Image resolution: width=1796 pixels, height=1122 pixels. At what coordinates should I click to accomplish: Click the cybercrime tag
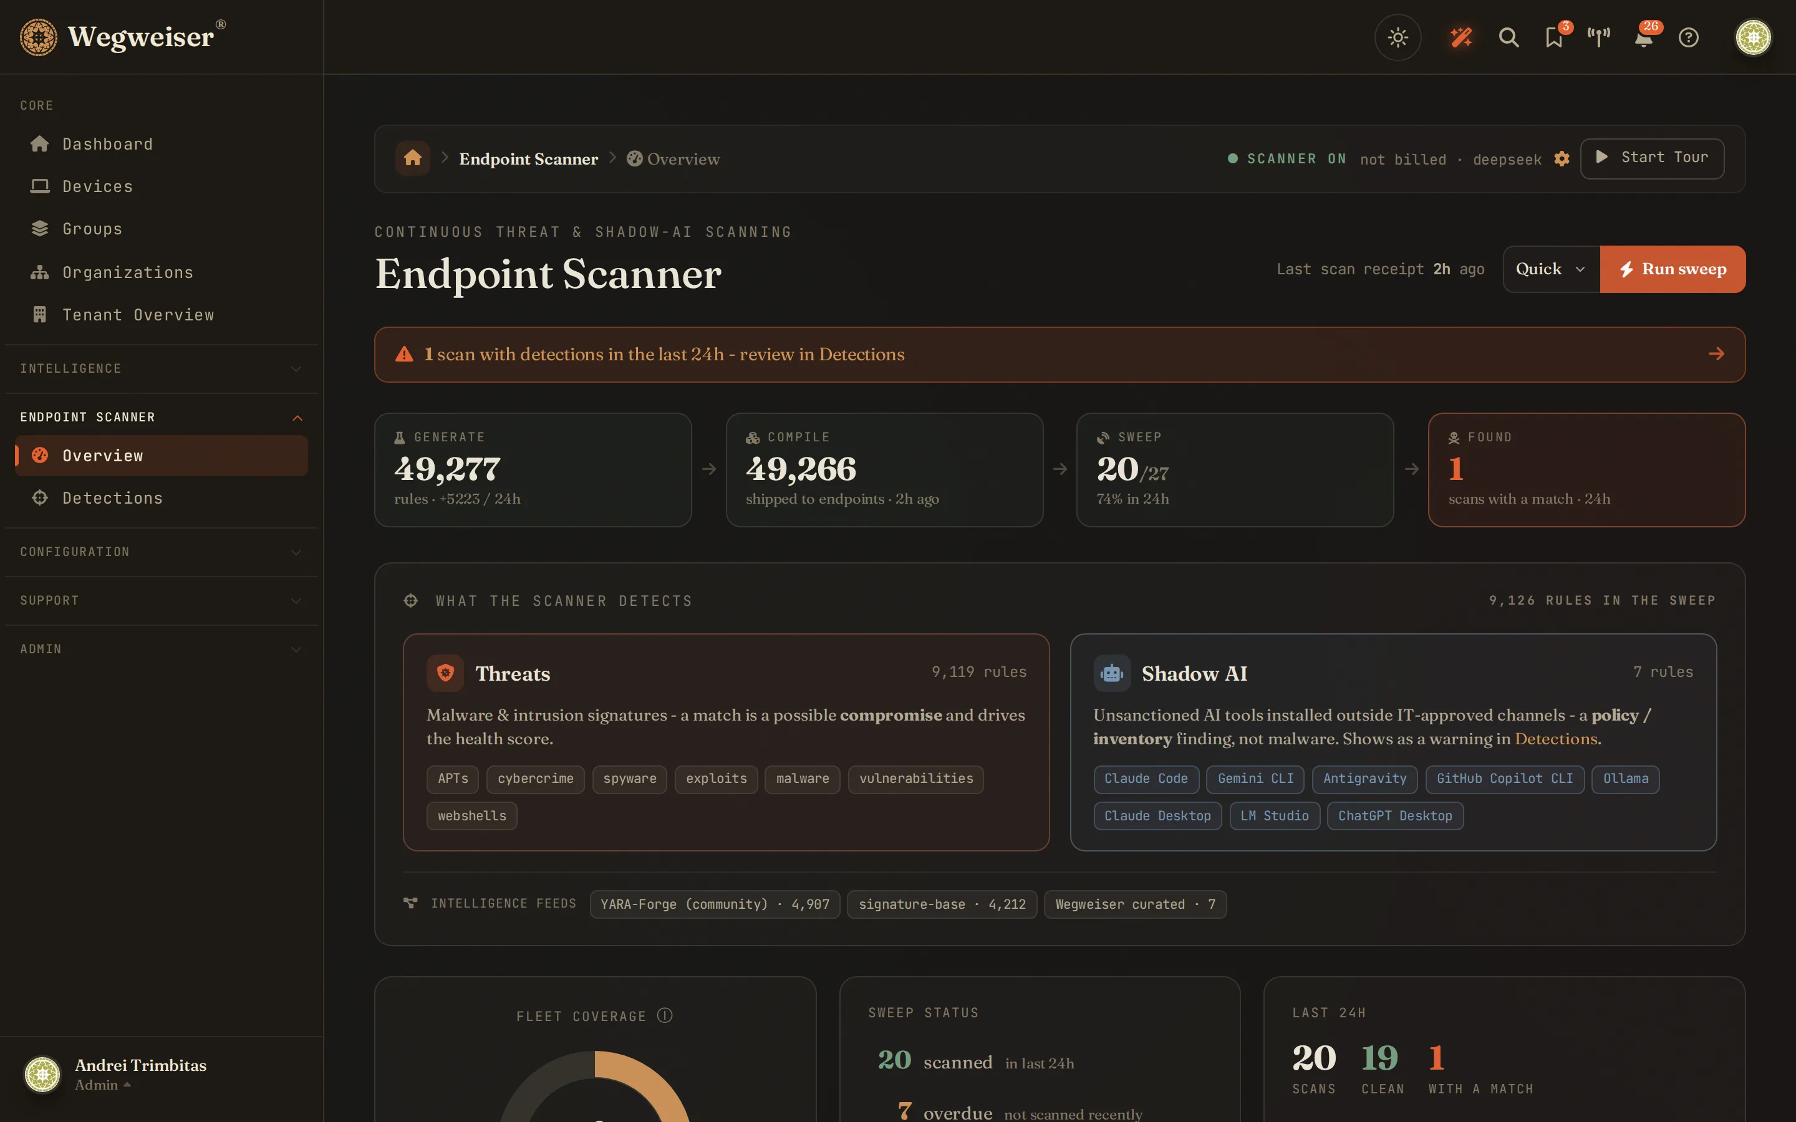click(535, 779)
